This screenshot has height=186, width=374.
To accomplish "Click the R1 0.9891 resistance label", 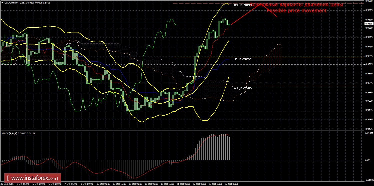I will click(243, 5).
